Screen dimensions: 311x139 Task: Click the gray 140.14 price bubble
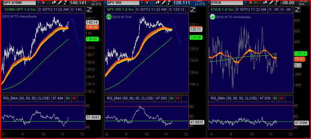pos(92,23)
